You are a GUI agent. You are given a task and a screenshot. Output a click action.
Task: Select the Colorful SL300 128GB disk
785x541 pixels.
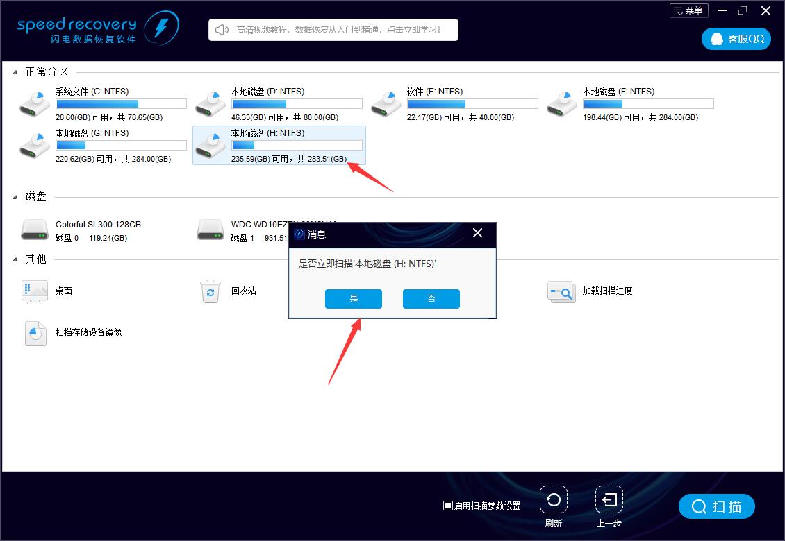pos(34,230)
